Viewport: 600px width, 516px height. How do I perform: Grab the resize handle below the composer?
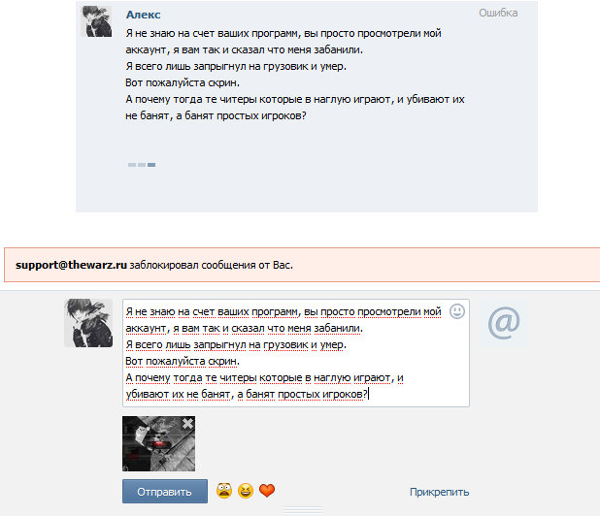pyautogui.click(x=303, y=510)
